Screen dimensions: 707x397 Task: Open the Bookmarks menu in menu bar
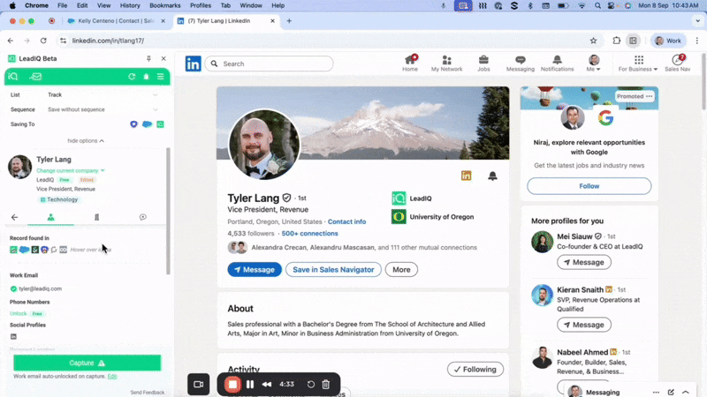pos(164,5)
